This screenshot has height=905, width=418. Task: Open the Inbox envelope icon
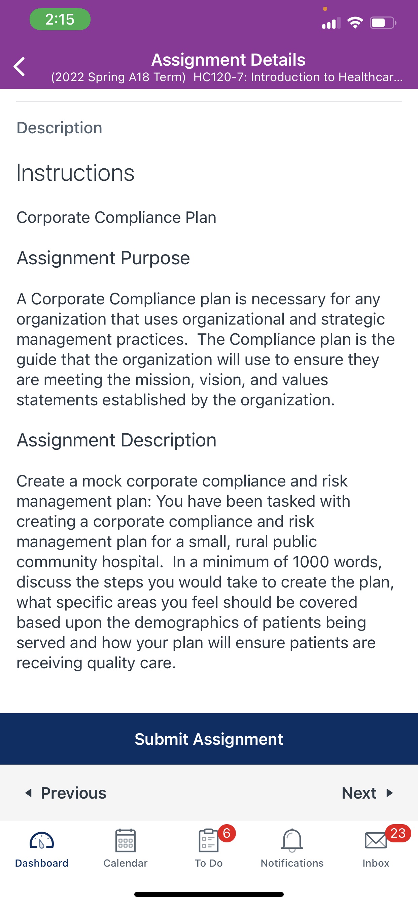pos(376,841)
